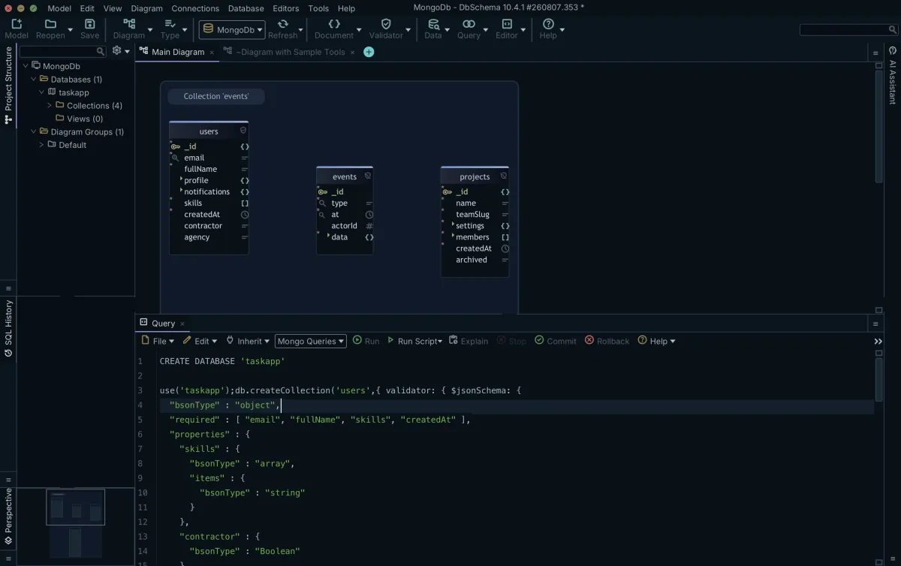Switch to Main Diagram tab

(178, 52)
